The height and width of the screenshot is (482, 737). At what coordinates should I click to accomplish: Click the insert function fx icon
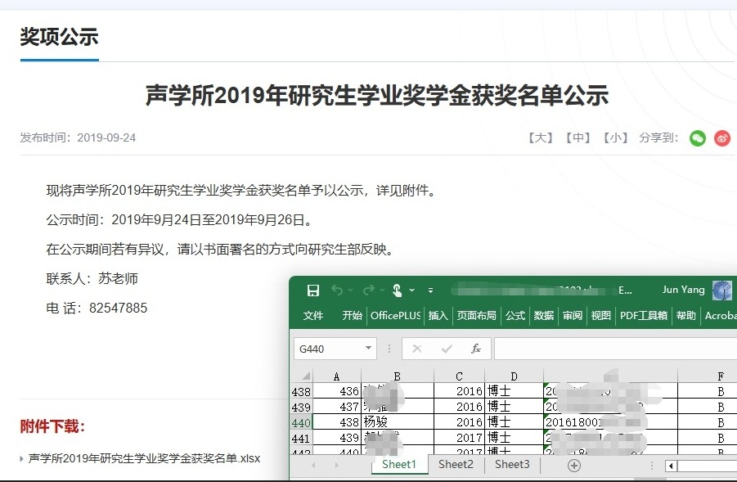(x=476, y=349)
